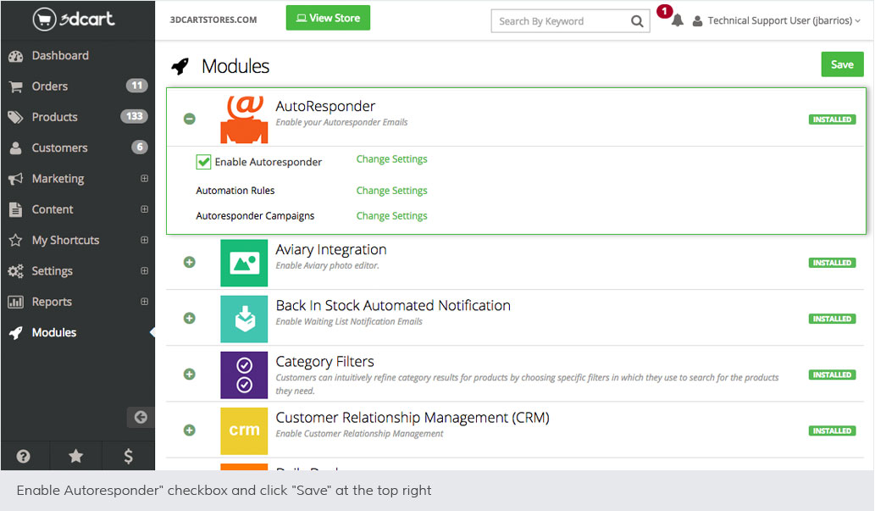Click the Category Filters purple icon

tap(244, 375)
